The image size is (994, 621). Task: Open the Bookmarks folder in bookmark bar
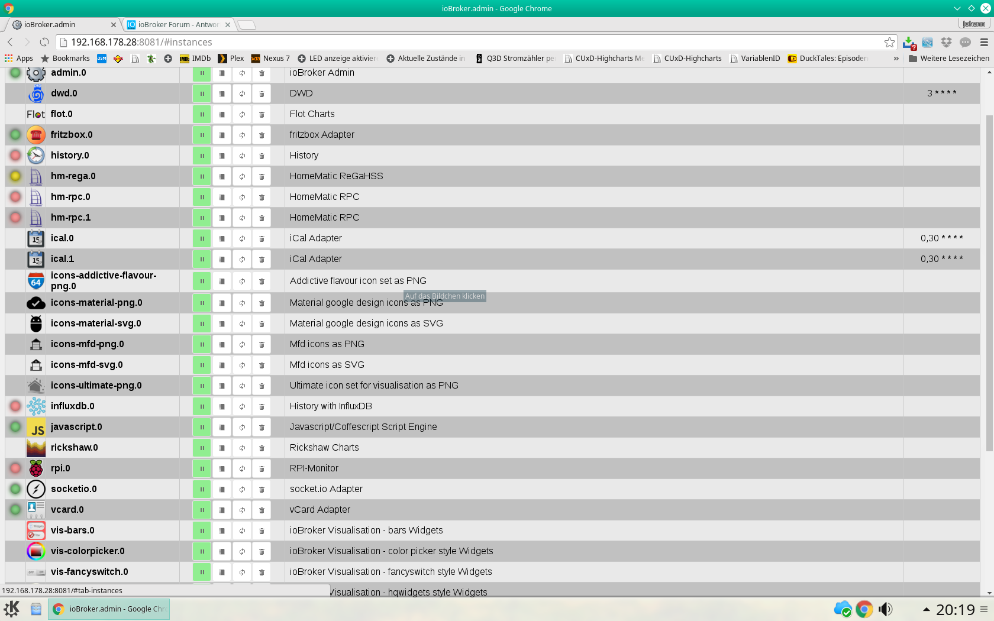65,58
